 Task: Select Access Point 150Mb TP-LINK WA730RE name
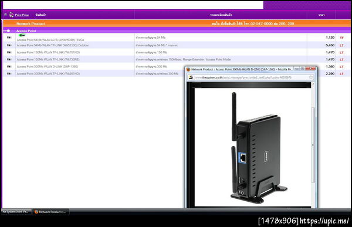tap(48, 59)
